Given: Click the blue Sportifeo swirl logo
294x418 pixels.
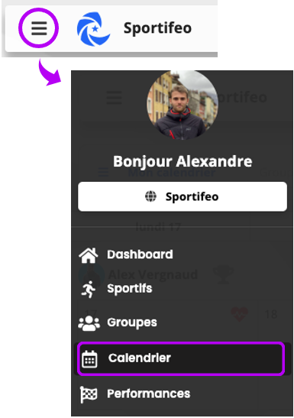Looking at the screenshot, I should [x=93, y=29].
